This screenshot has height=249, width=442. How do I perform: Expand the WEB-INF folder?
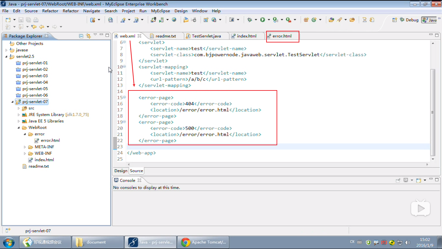[25, 153]
